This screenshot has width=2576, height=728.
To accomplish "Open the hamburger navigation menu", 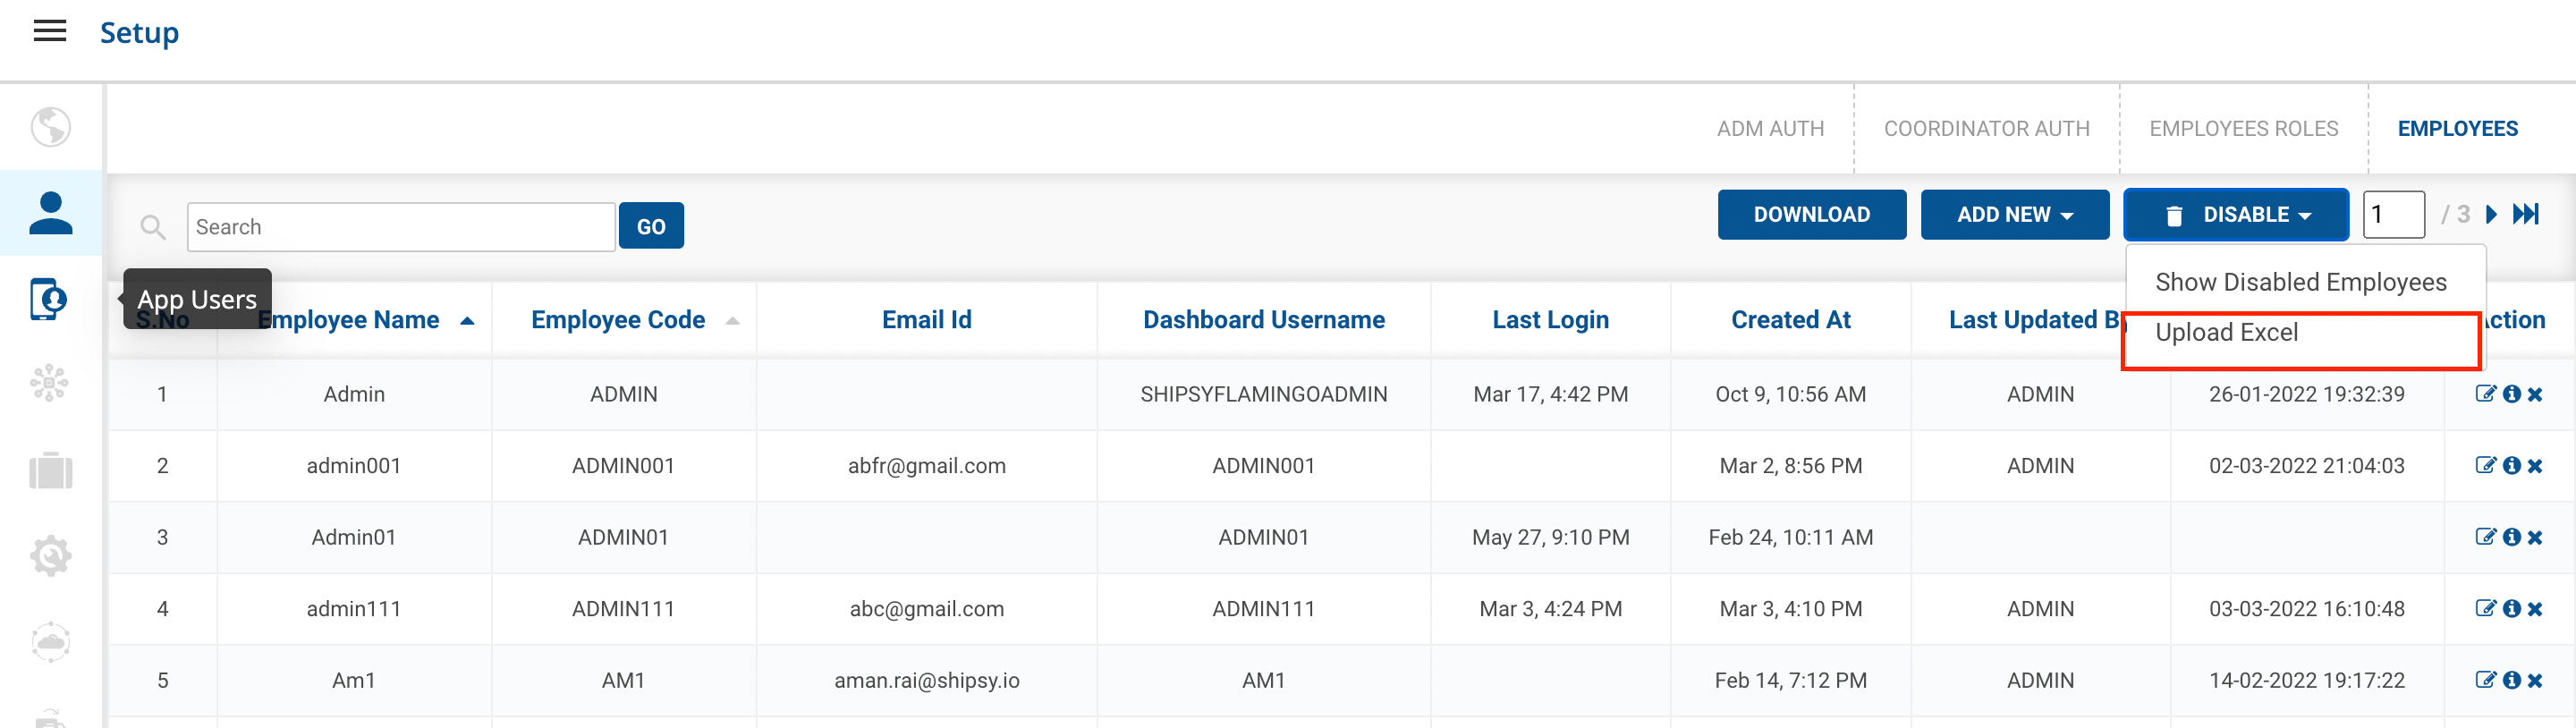I will [x=50, y=32].
